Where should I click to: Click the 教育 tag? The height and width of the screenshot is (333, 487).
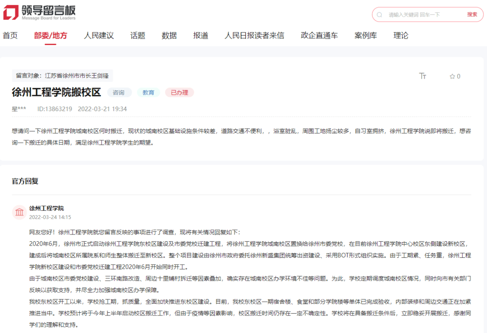148,92
